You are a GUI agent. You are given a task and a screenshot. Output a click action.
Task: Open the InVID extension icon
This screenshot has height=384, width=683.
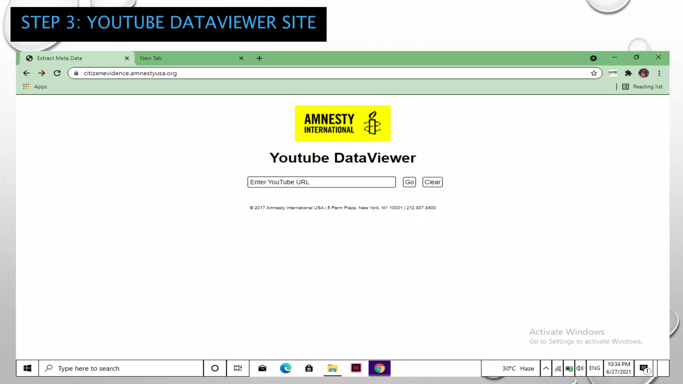click(x=613, y=73)
